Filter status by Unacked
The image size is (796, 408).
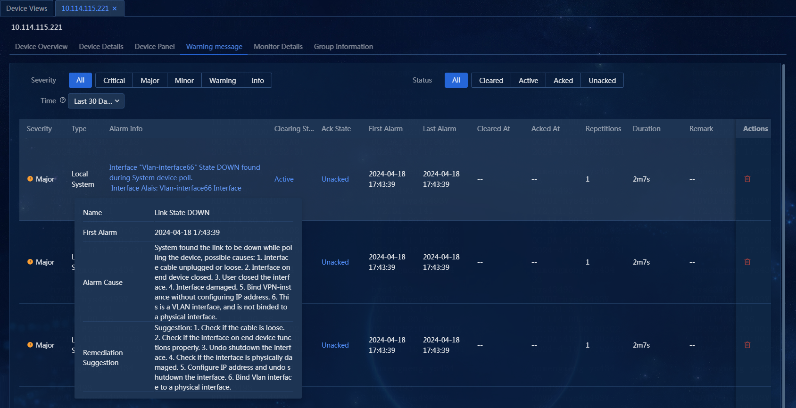[602, 80]
